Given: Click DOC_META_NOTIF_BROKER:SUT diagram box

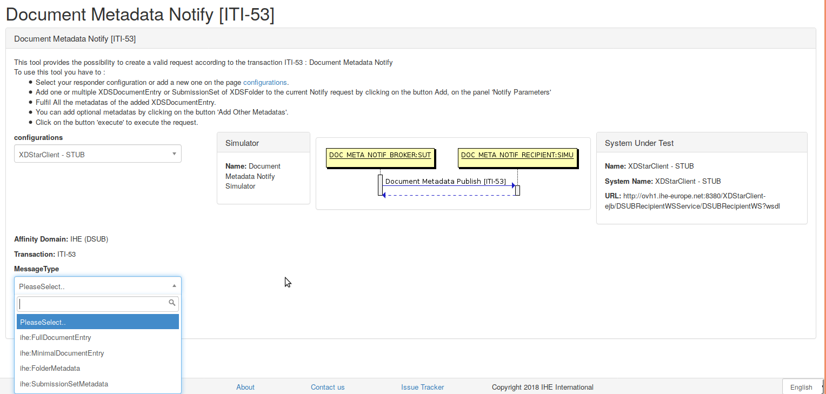Looking at the screenshot, I should [380, 155].
